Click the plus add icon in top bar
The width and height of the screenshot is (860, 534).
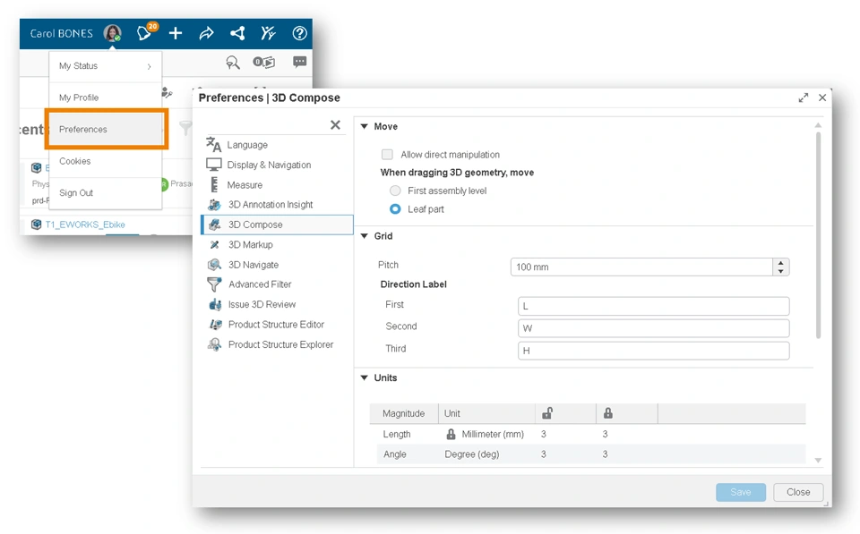point(176,33)
